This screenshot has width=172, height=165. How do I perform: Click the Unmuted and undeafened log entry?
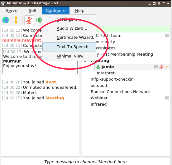click(40, 87)
